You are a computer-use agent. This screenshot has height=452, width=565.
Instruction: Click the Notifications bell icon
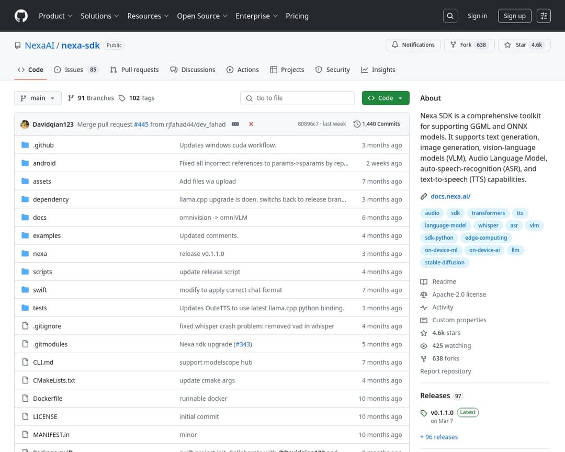[x=395, y=44]
